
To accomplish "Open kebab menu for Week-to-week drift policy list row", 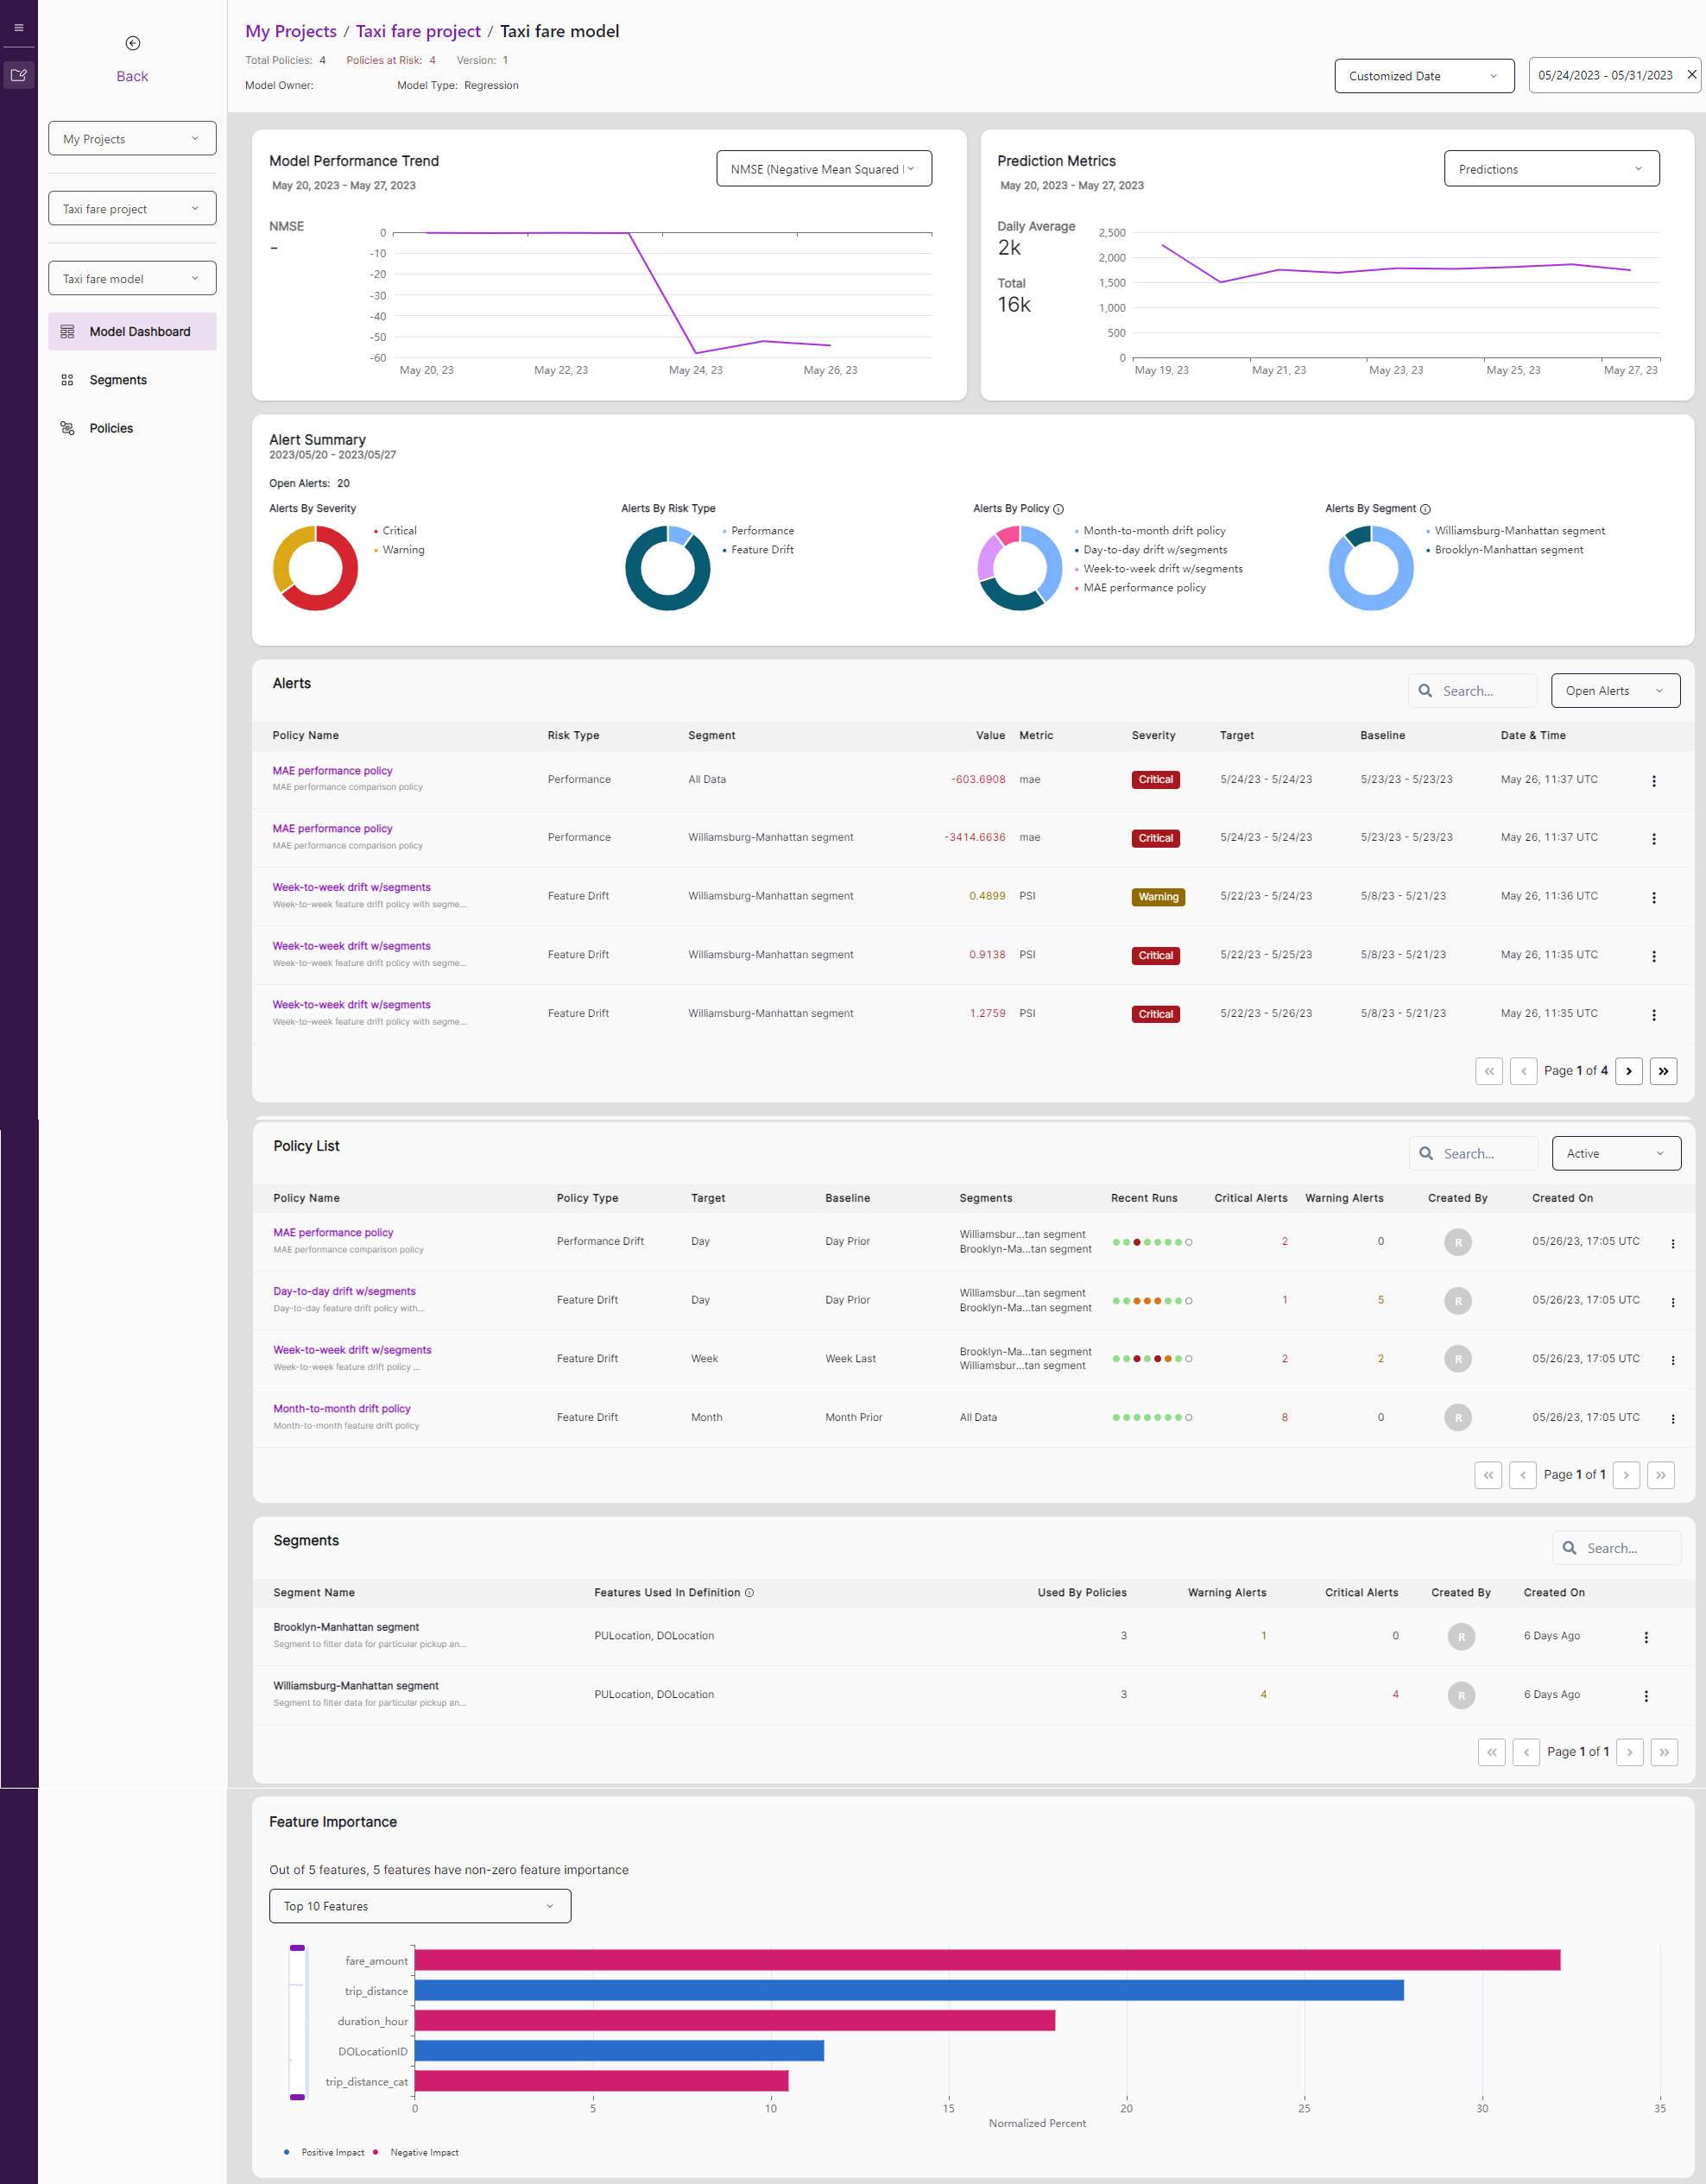I will click(1673, 1361).
